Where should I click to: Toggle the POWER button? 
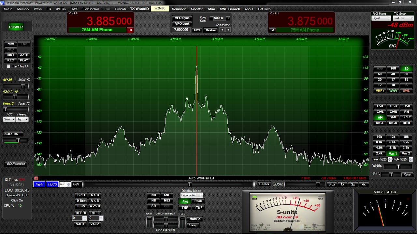click(x=16, y=27)
